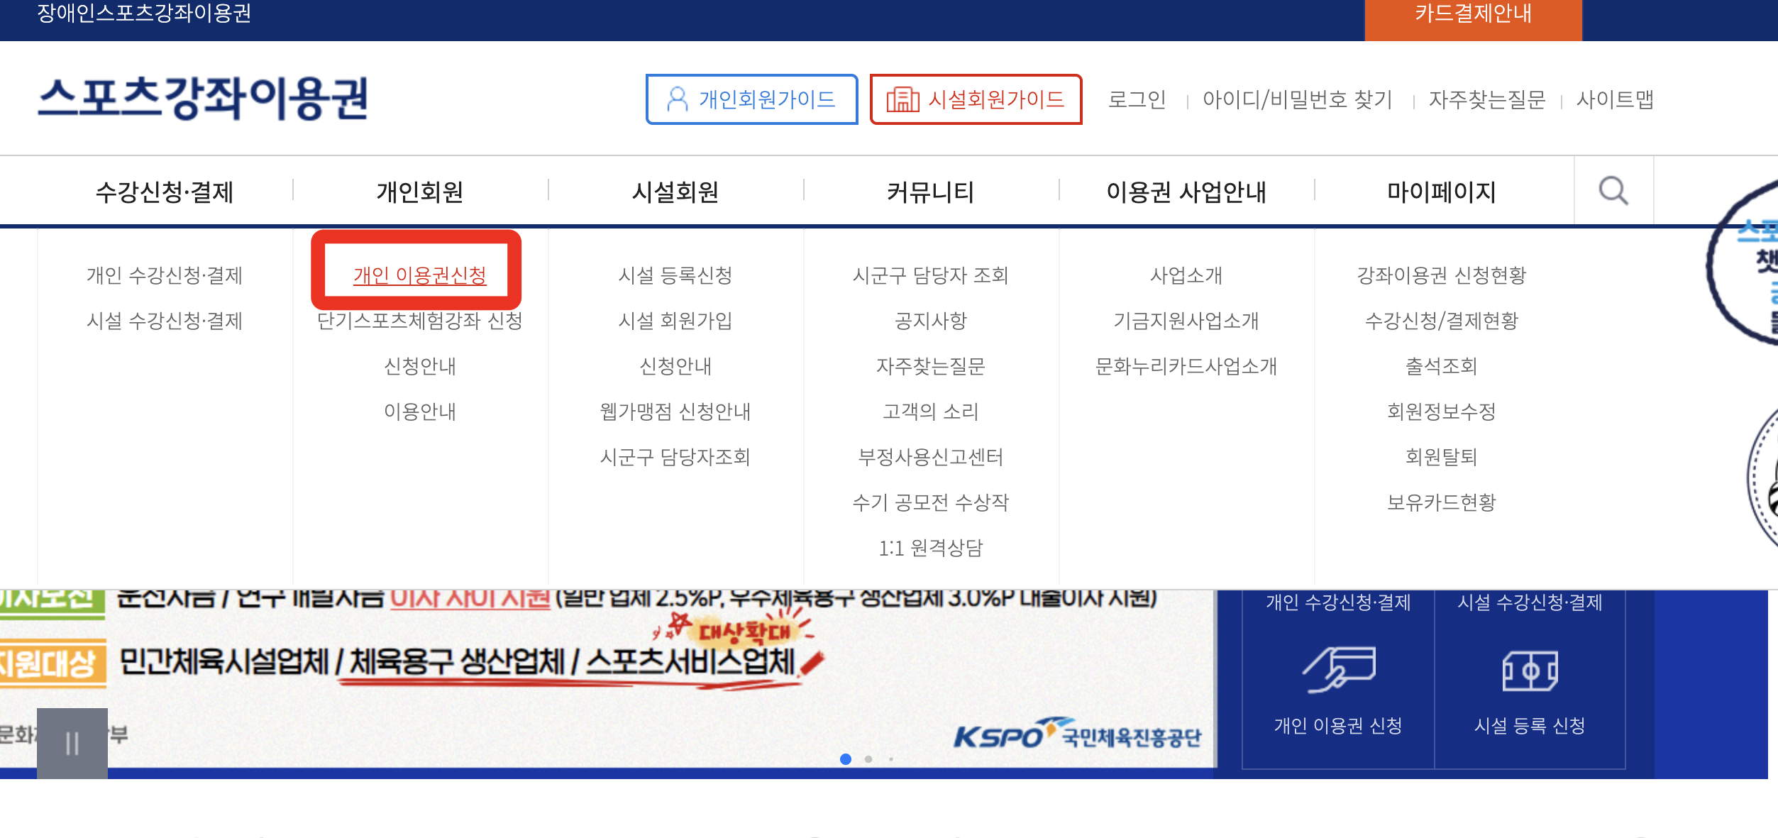Select the second carousel indicator dot
1778x838 pixels.
pyautogui.click(x=868, y=759)
